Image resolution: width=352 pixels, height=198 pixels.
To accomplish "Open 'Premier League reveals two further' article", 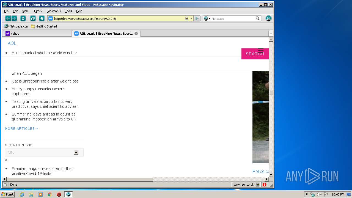I will point(42,171).
